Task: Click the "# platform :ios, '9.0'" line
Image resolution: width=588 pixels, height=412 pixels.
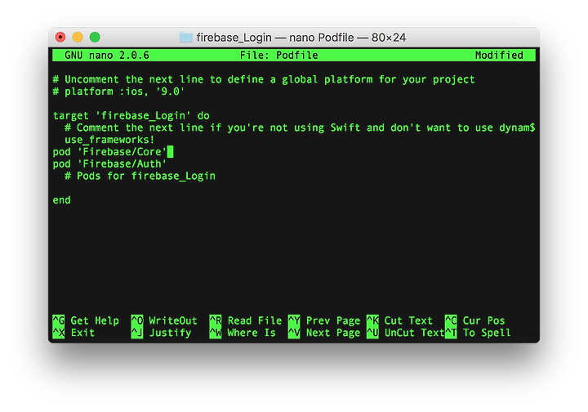Action: 118,92
